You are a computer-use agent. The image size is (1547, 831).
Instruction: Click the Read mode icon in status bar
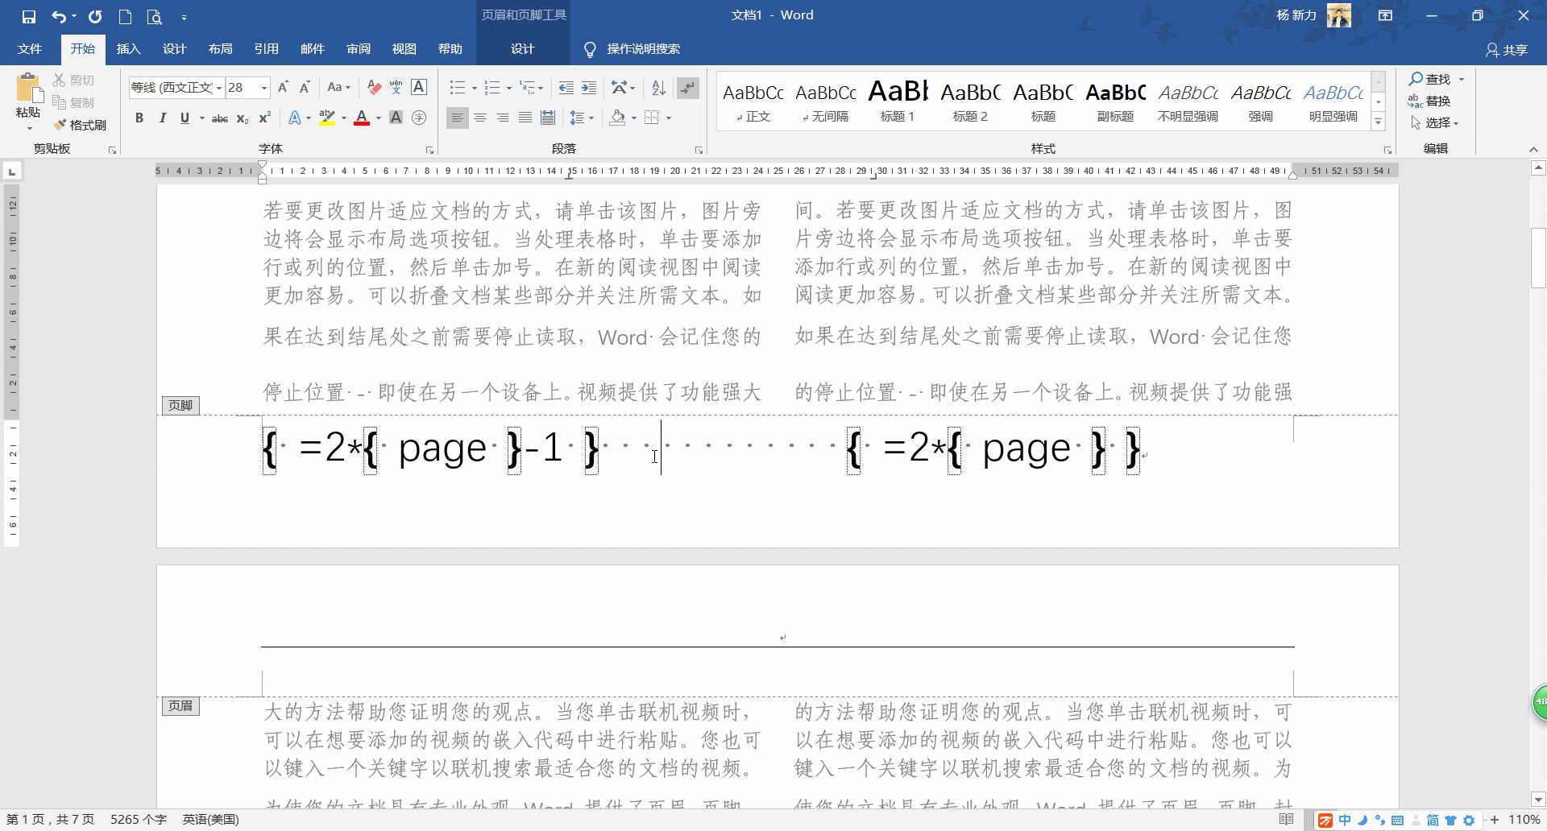click(x=1287, y=820)
